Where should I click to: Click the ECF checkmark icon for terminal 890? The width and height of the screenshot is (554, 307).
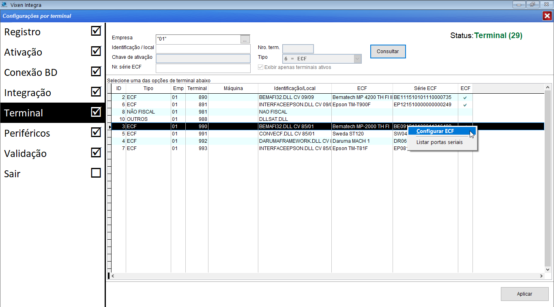[465, 97]
